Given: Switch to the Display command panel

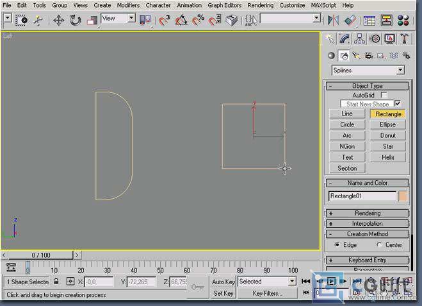Looking at the screenshot, I should pyautogui.click(x=390, y=39).
